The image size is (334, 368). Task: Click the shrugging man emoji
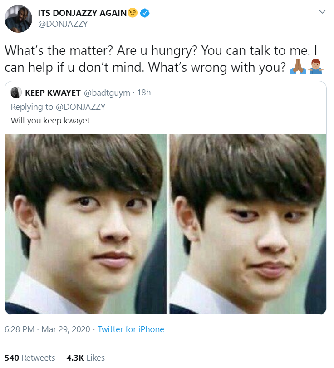[316, 67]
